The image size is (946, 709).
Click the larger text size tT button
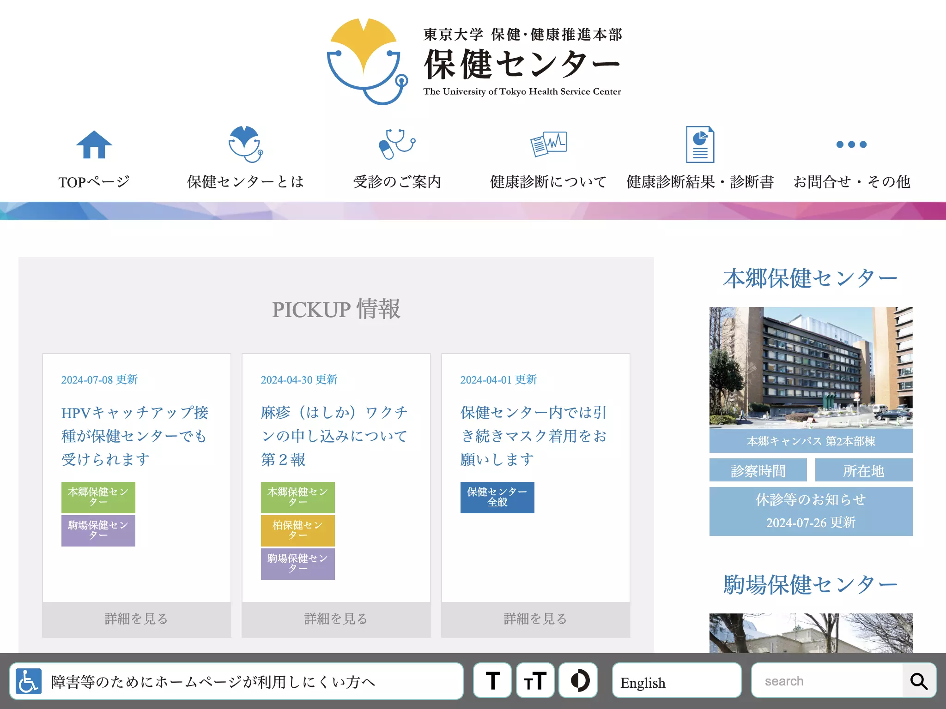pos(535,681)
